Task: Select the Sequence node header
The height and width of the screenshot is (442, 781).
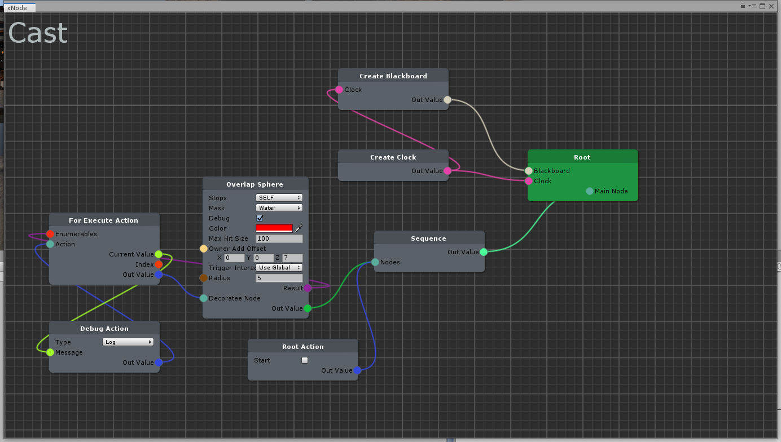Action: (x=429, y=238)
